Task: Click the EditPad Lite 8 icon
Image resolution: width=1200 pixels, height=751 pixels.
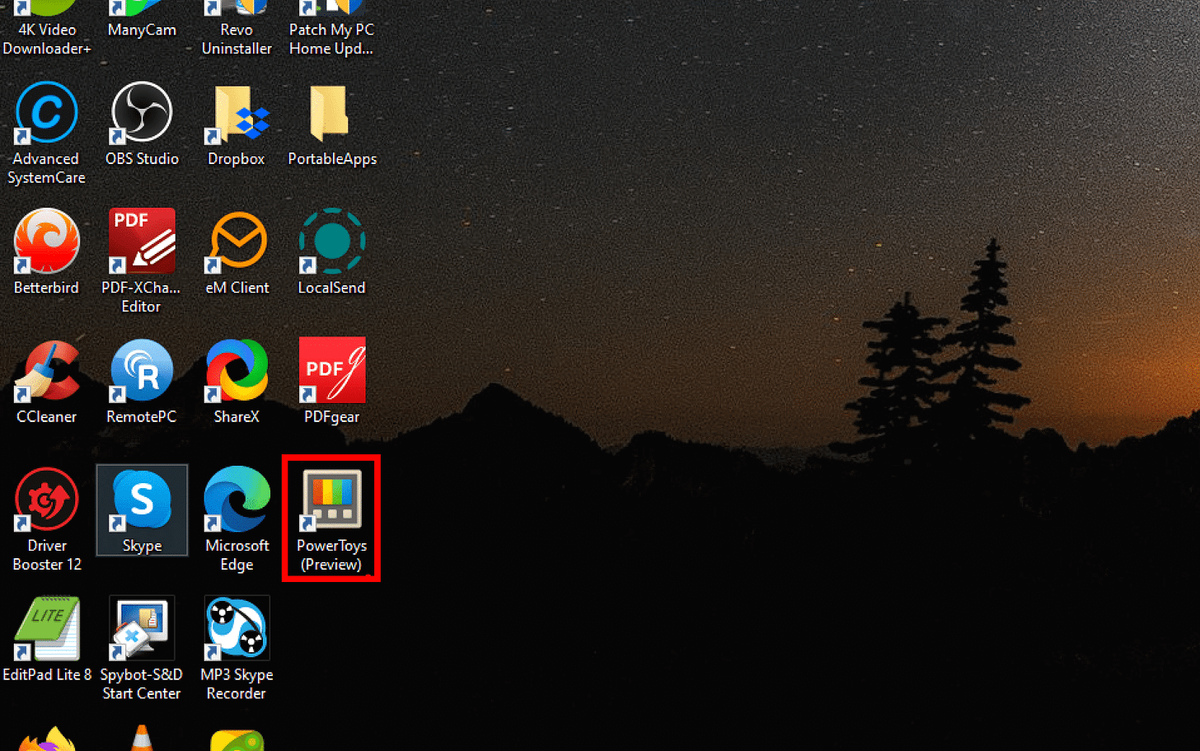Action: coord(46,639)
